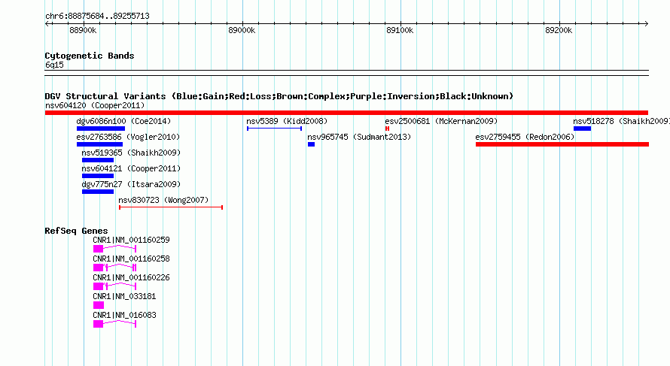Select nsv519365 (Shaikh2009) blue bar

(x=98, y=160)
